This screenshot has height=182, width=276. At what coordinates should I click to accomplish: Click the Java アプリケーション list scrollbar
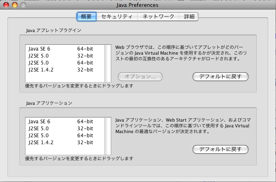pos(108,136)
